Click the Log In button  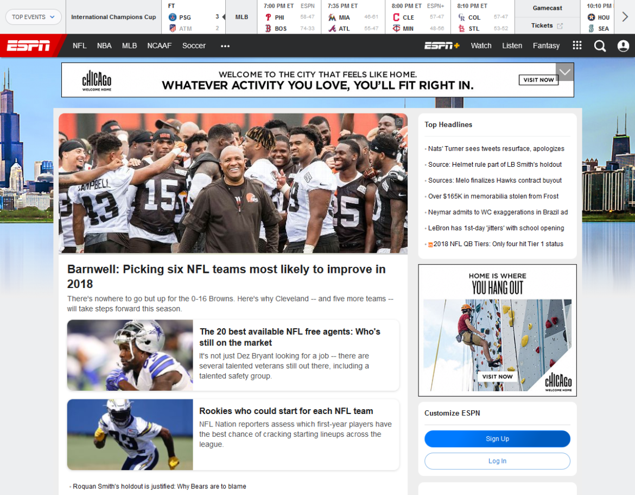[497, 461]
